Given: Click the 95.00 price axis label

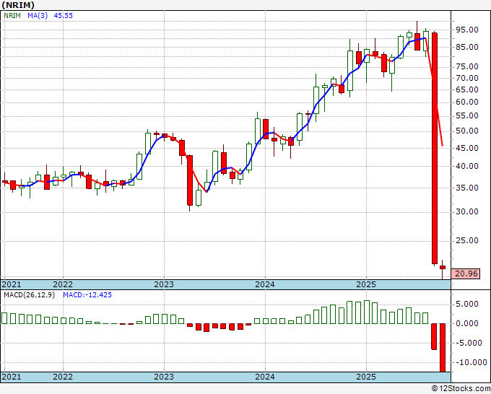Looking at the screenshot, I should pos(467,30).
